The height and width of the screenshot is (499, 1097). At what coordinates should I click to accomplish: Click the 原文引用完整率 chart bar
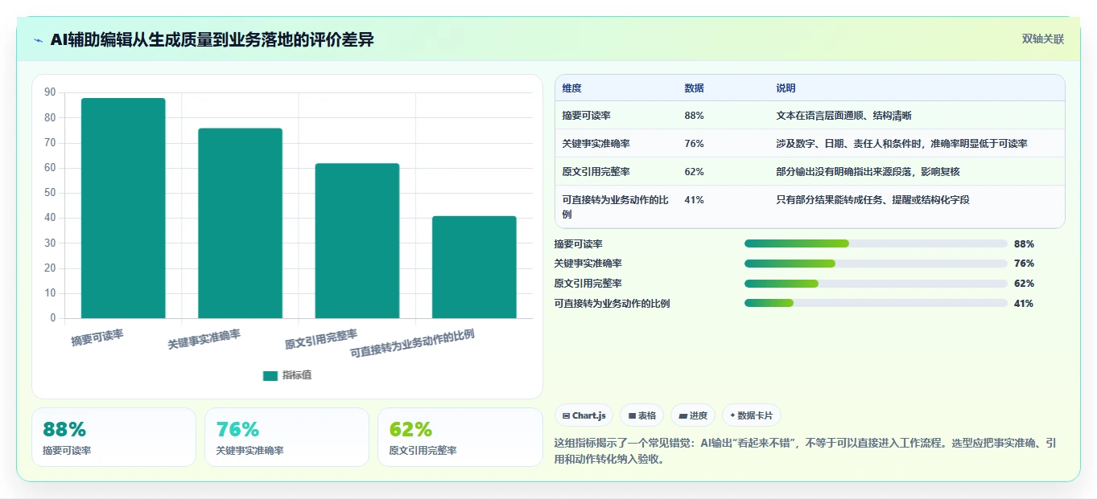(x=357, y=241)
